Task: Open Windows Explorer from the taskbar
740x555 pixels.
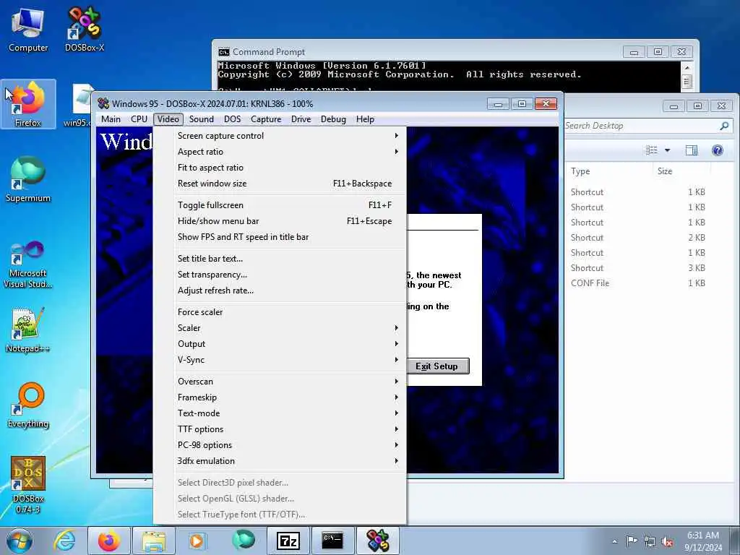Action: (x=154, y=541)
